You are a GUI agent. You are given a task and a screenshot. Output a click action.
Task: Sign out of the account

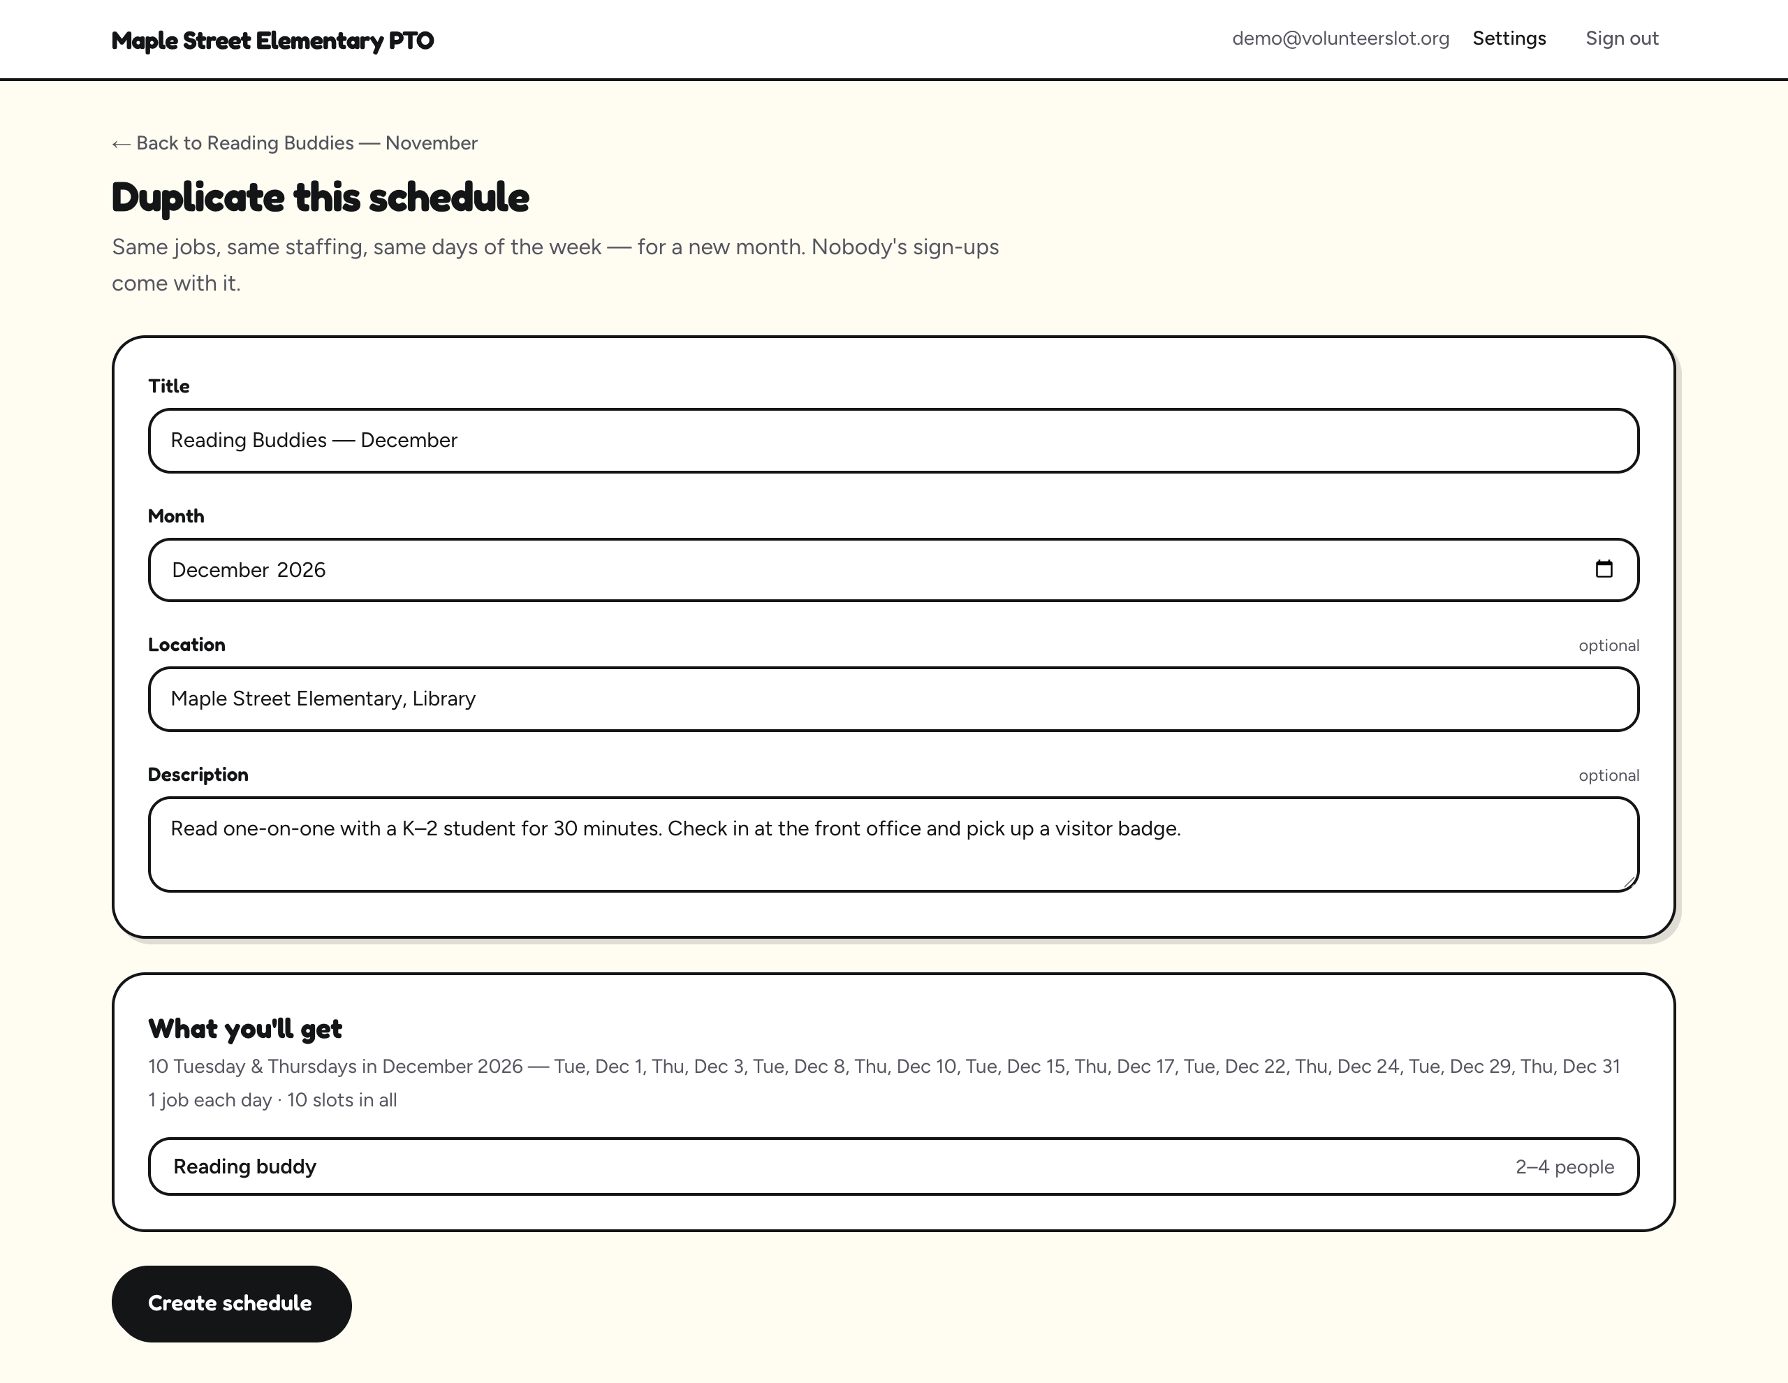[1622, 38]
